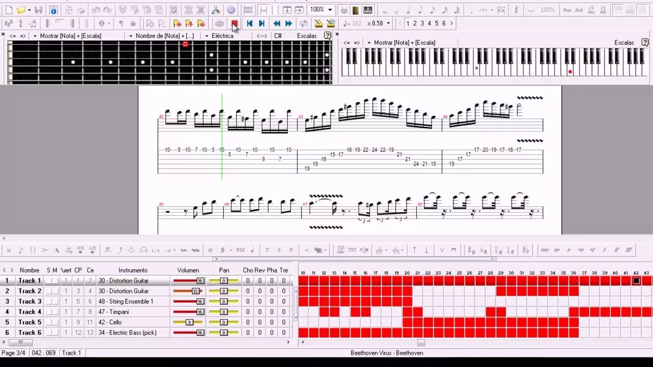Click the accent > effect icon
The image size is (653, 367).
pos(44,250)
